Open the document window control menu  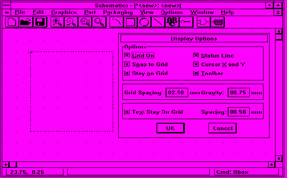[x=6, y=12]
